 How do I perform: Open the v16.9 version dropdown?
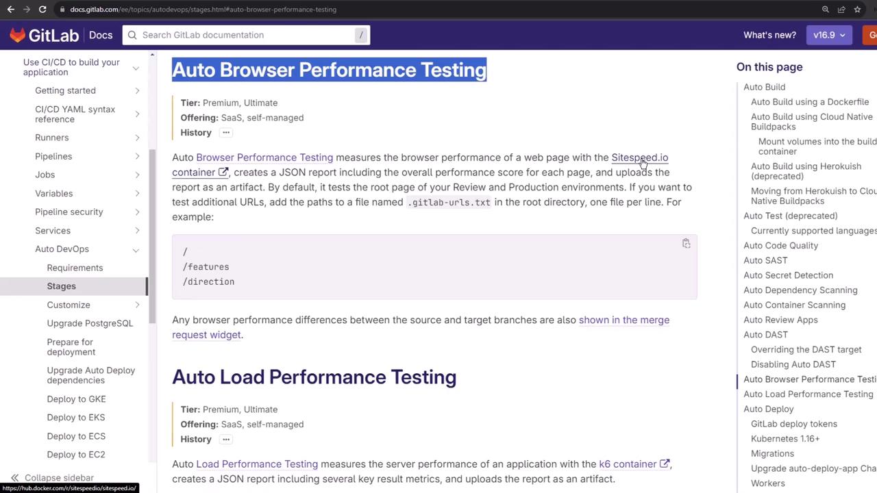(x=829, y=35)
